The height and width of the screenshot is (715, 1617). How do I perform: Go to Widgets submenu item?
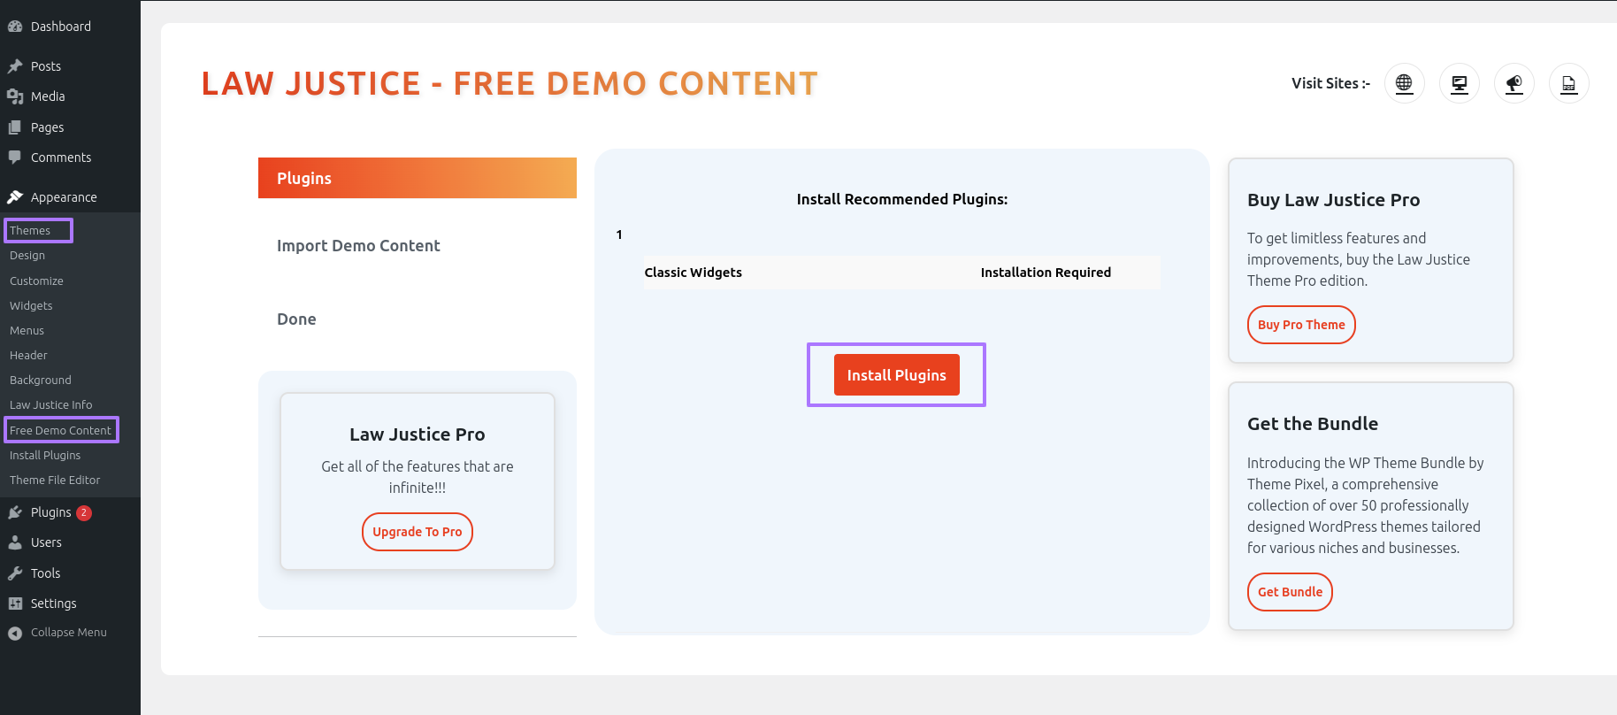click(x=31, y=305)
